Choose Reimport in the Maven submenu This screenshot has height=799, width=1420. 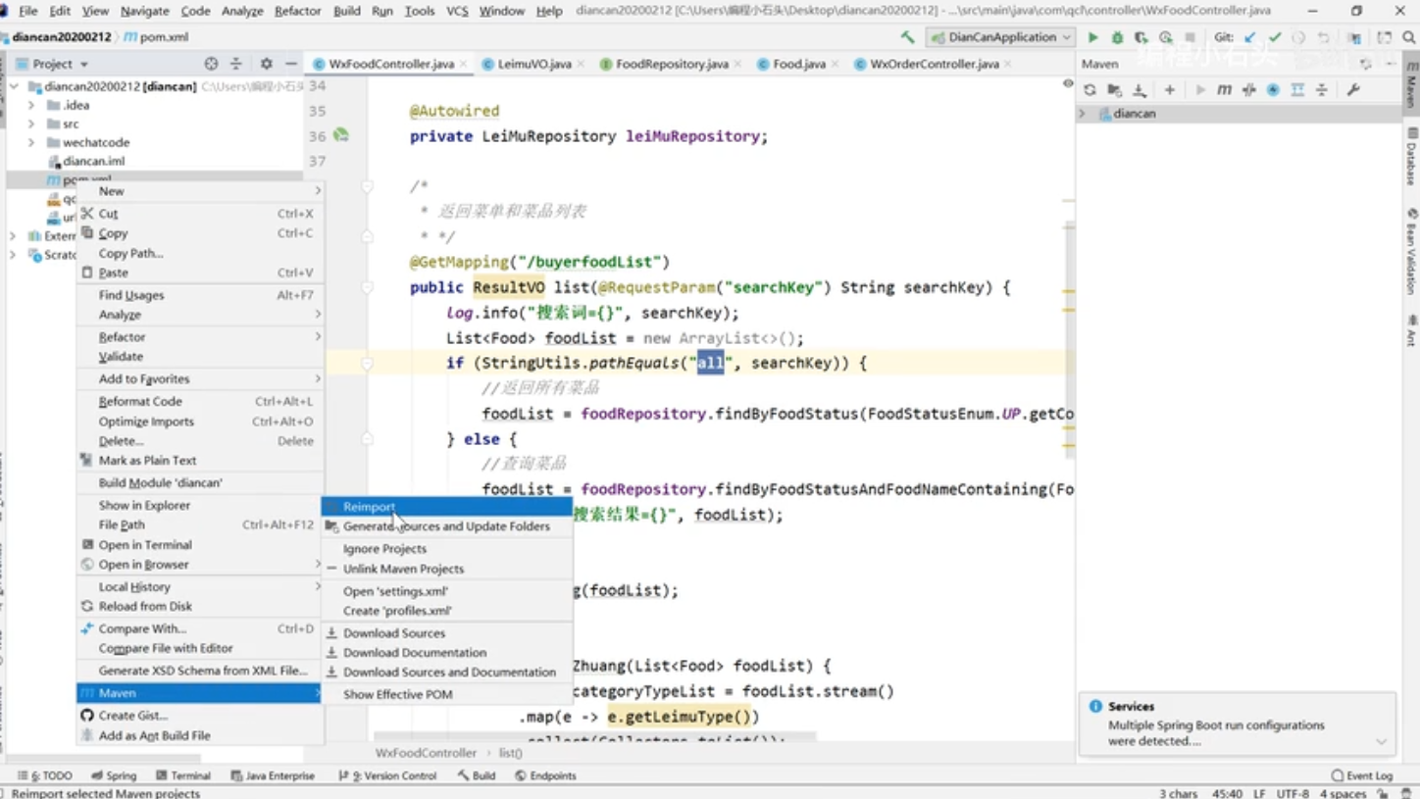tap(447, 507)
